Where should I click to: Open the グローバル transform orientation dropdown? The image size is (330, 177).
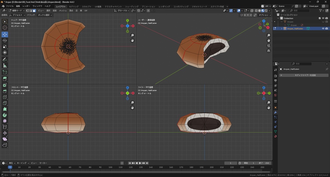click(x=122, y=11)
